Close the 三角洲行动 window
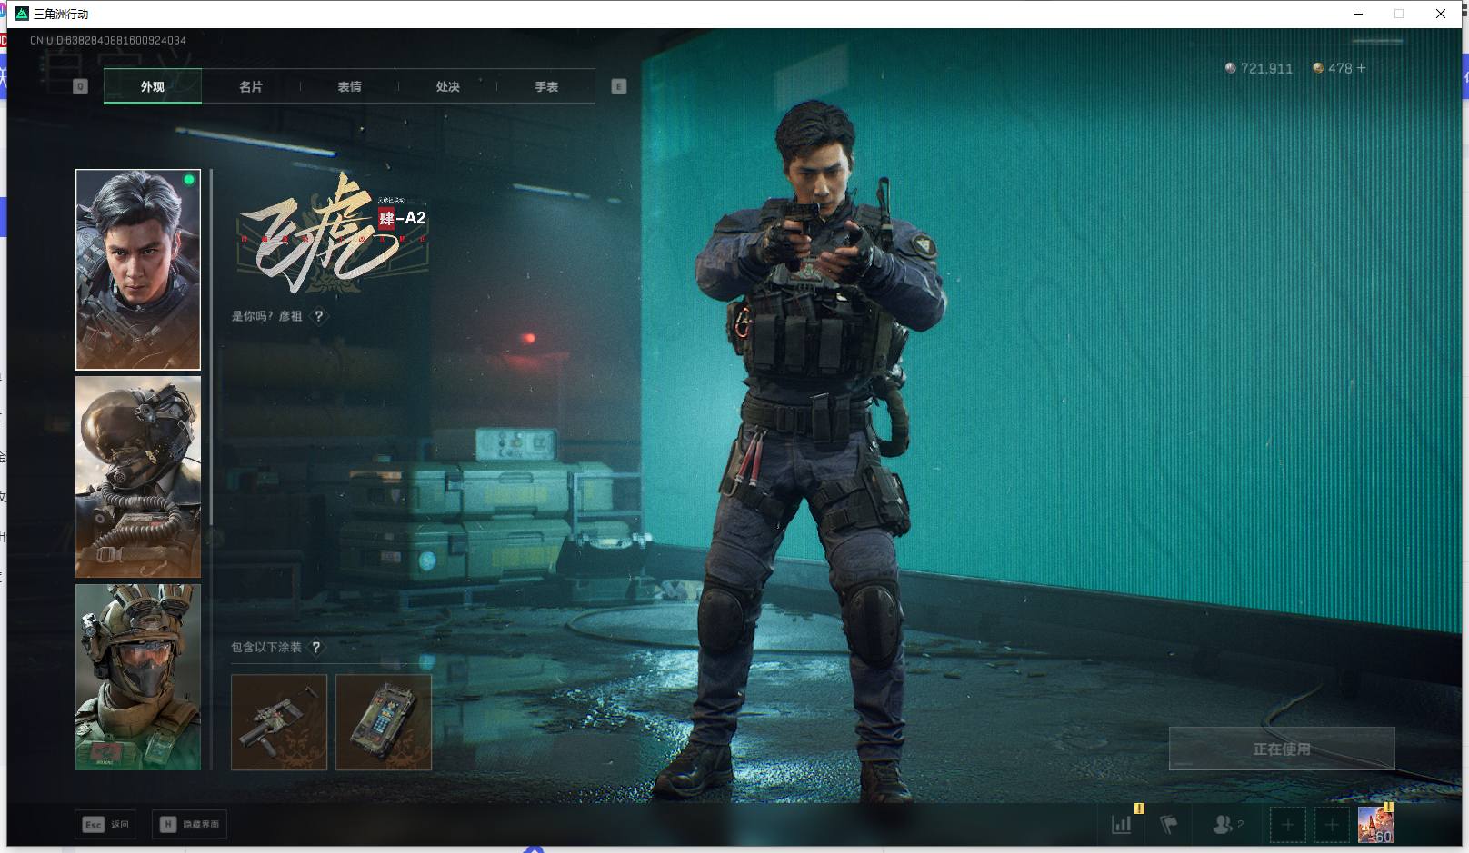1469x853 pixels. tap(1441, 14)
